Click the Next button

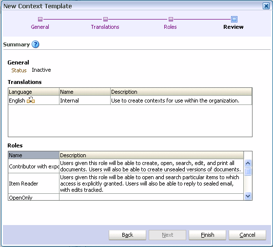point(167,235)
